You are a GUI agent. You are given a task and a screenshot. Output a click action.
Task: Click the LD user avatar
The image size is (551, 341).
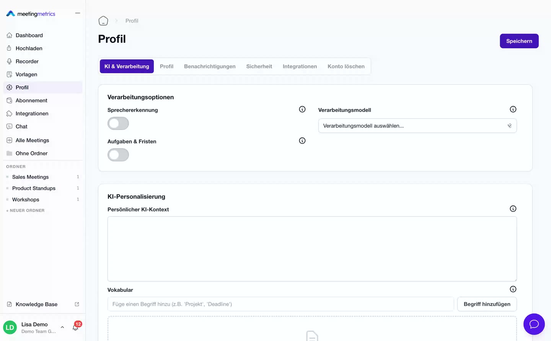coord(10,328)
